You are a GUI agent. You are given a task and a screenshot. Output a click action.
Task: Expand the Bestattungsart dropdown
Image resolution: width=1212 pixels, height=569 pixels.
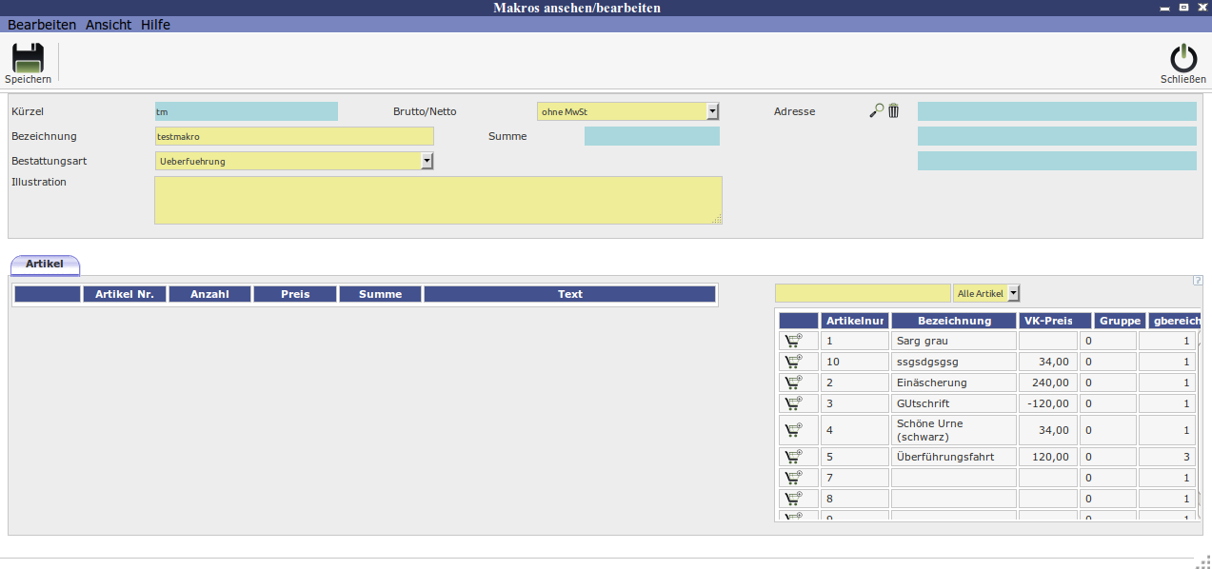[x=427, y=162]
